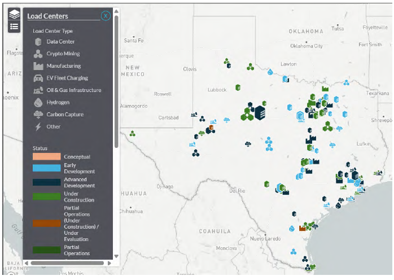Click the Under Construction green swatch

(46, 197)
